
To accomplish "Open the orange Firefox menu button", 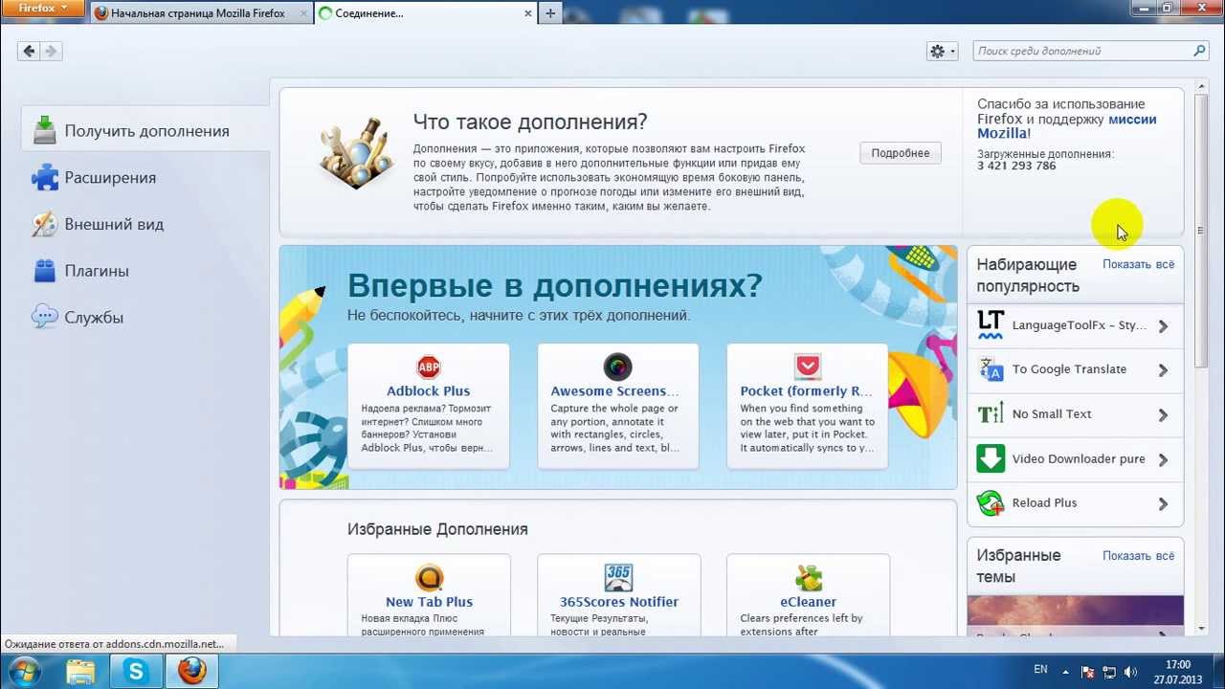I will [x=43, y=9].
